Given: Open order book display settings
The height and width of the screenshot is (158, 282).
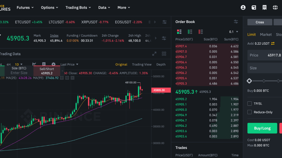Looking at the screenshot, I should click(236, 21).
